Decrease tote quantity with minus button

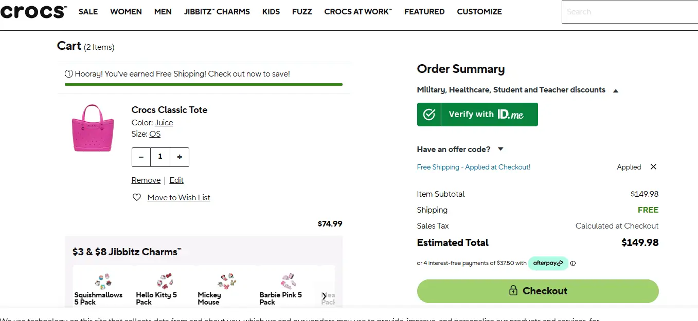(x=141, y=157)
